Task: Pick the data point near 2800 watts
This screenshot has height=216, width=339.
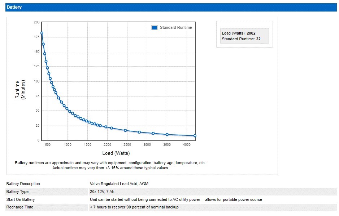Action: 139,132
